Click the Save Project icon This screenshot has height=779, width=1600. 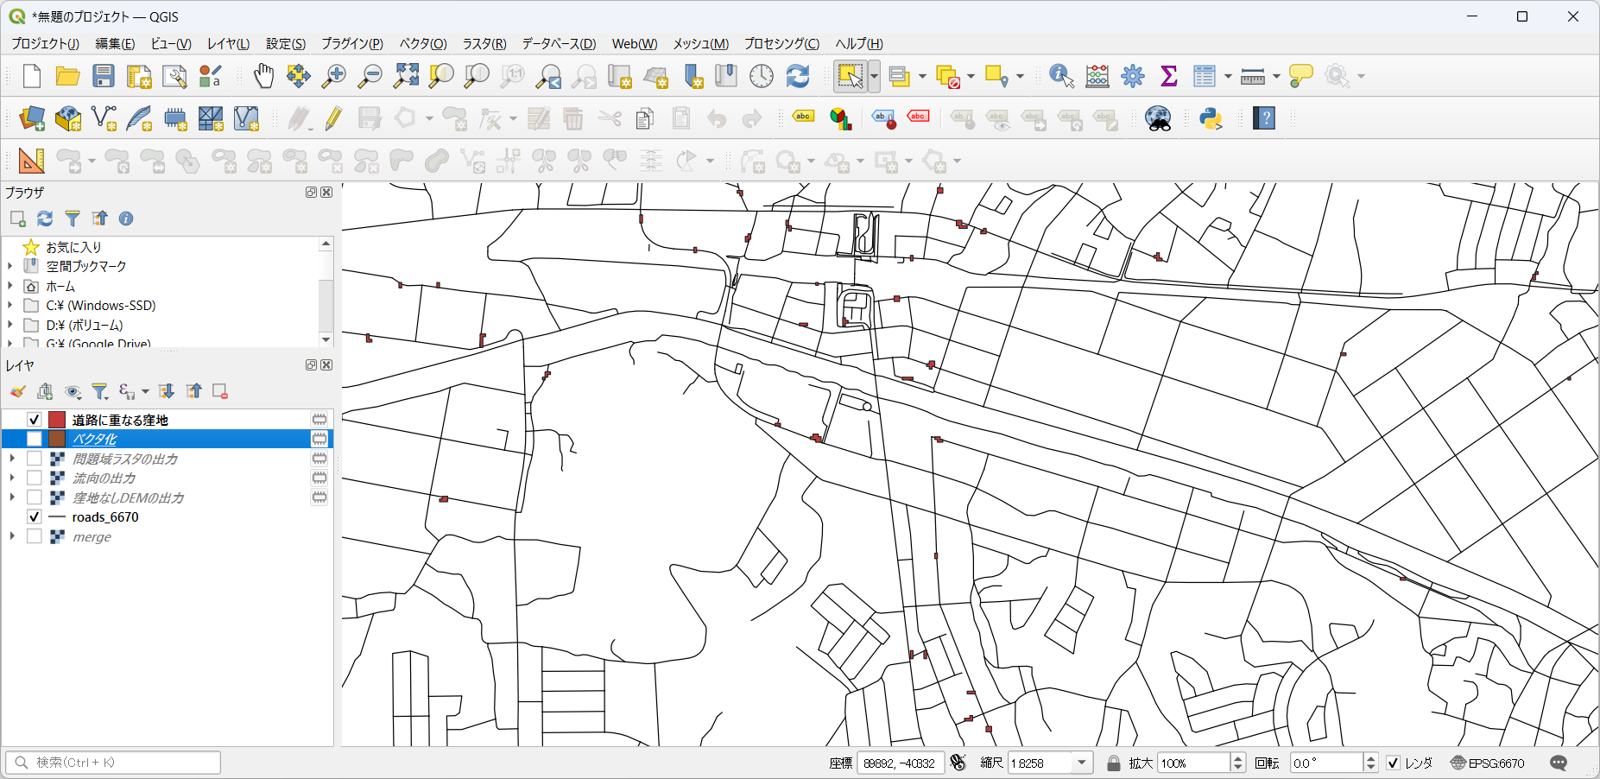pos(104,76)
